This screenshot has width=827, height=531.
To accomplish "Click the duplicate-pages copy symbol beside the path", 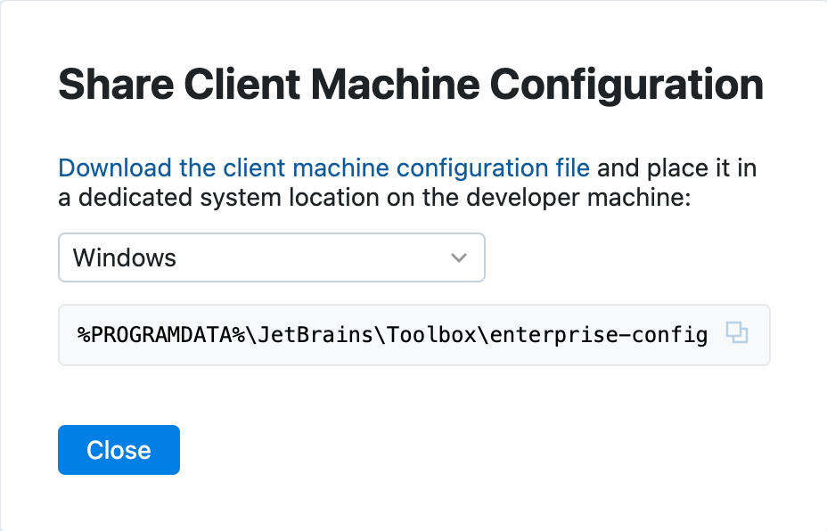I will click(x=737, y=334).
